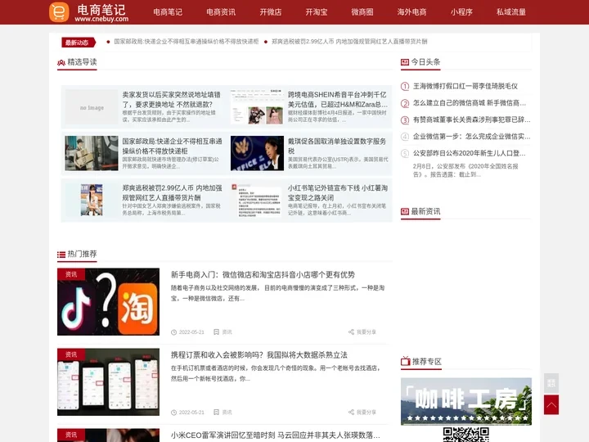Screen dimensions: 589x442
Task: Click 我要分享 on 携程订票 article
Action: 366,413
